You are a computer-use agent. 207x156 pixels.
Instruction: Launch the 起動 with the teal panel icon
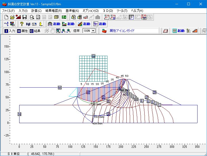click(x=178, y=31)
